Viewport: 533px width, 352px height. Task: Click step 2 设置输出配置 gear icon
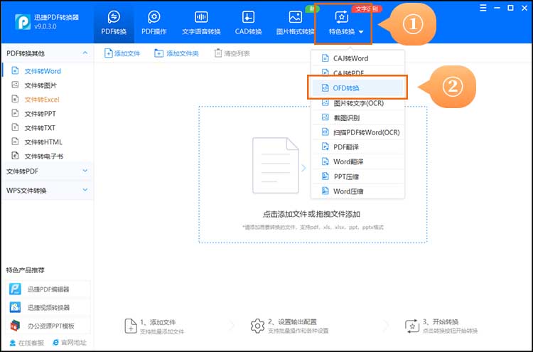coord(257,326)
